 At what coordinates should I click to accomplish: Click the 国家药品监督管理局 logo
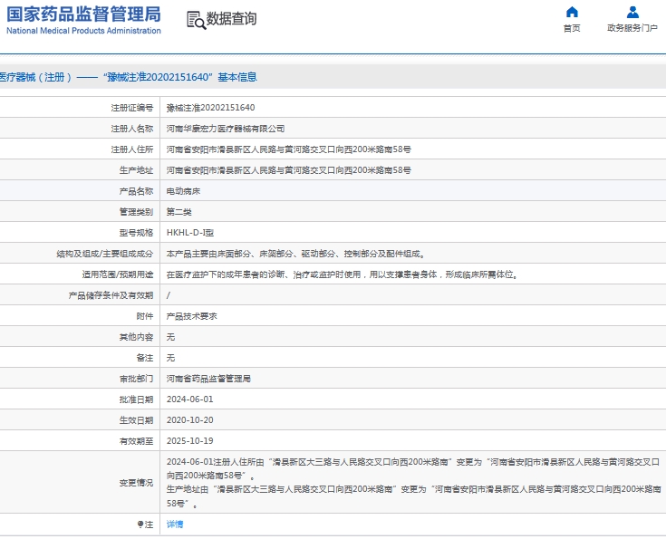coord(83,20)
